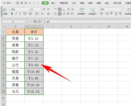Image resolution: width=131 pixels, height=106 pixels.
Task: Toggle middle vertical alignment
Action: click(60, 9)
